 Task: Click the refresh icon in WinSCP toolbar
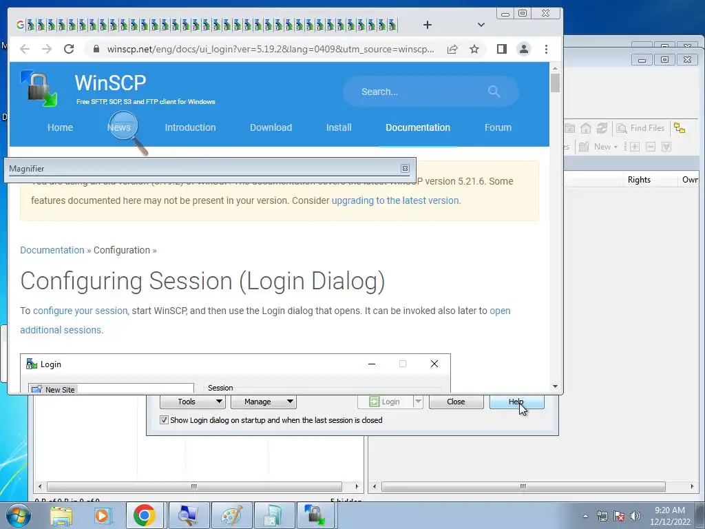tap(602, 128)
